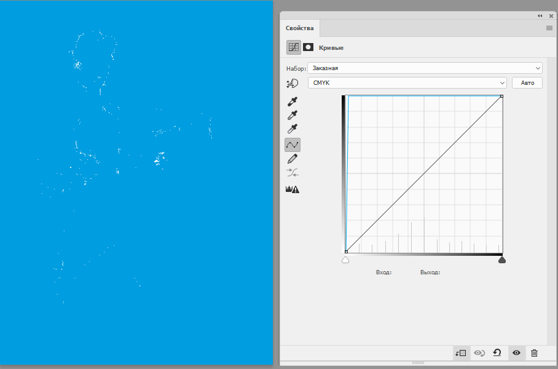Clip adjustment to the layer below

point(461,353)
